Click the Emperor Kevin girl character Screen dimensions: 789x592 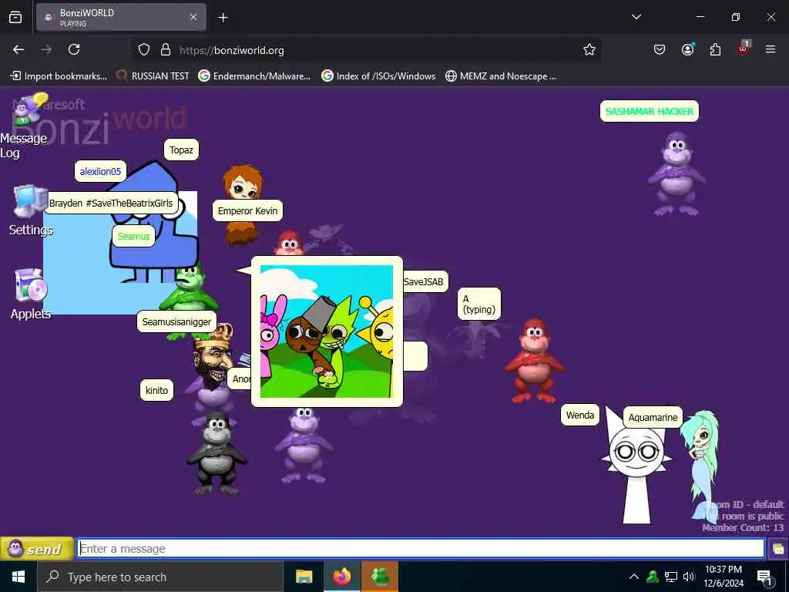(x=243, y=183)
